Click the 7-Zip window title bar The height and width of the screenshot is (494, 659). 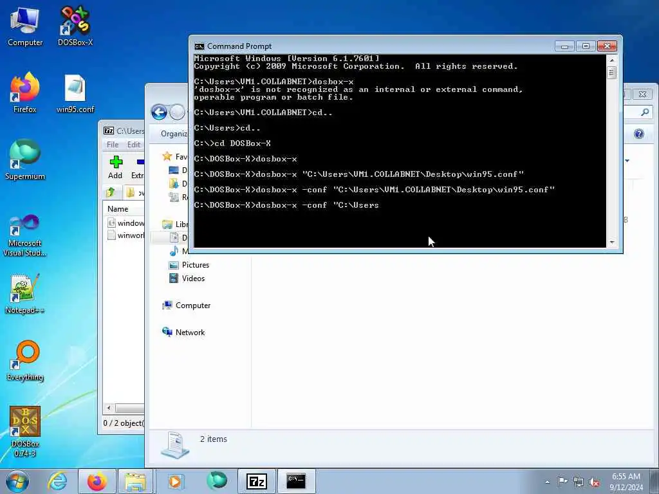click(x=124, y=131)
